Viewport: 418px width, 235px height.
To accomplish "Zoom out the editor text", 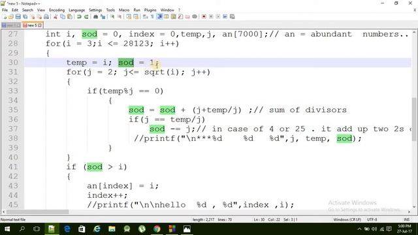I will tap(120, 16).
